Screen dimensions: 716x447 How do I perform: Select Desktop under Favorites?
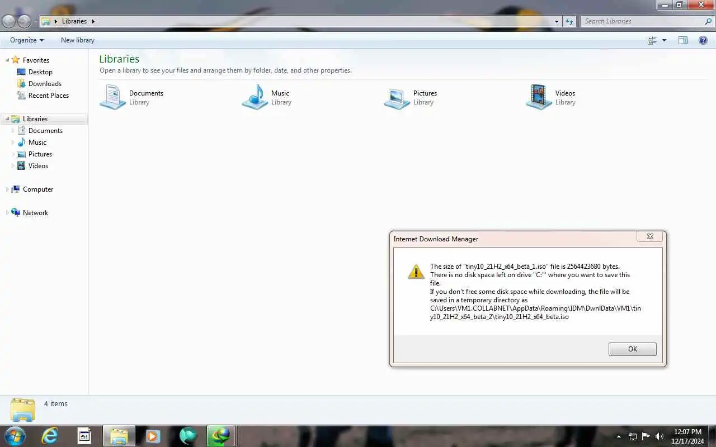pos(40,72)
